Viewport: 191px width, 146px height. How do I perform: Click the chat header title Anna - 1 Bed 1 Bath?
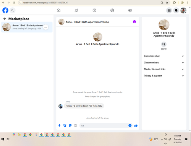(87, 22)
